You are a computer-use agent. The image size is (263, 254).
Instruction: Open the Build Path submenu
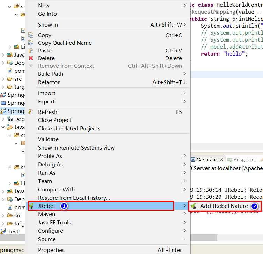pos(108,74)
